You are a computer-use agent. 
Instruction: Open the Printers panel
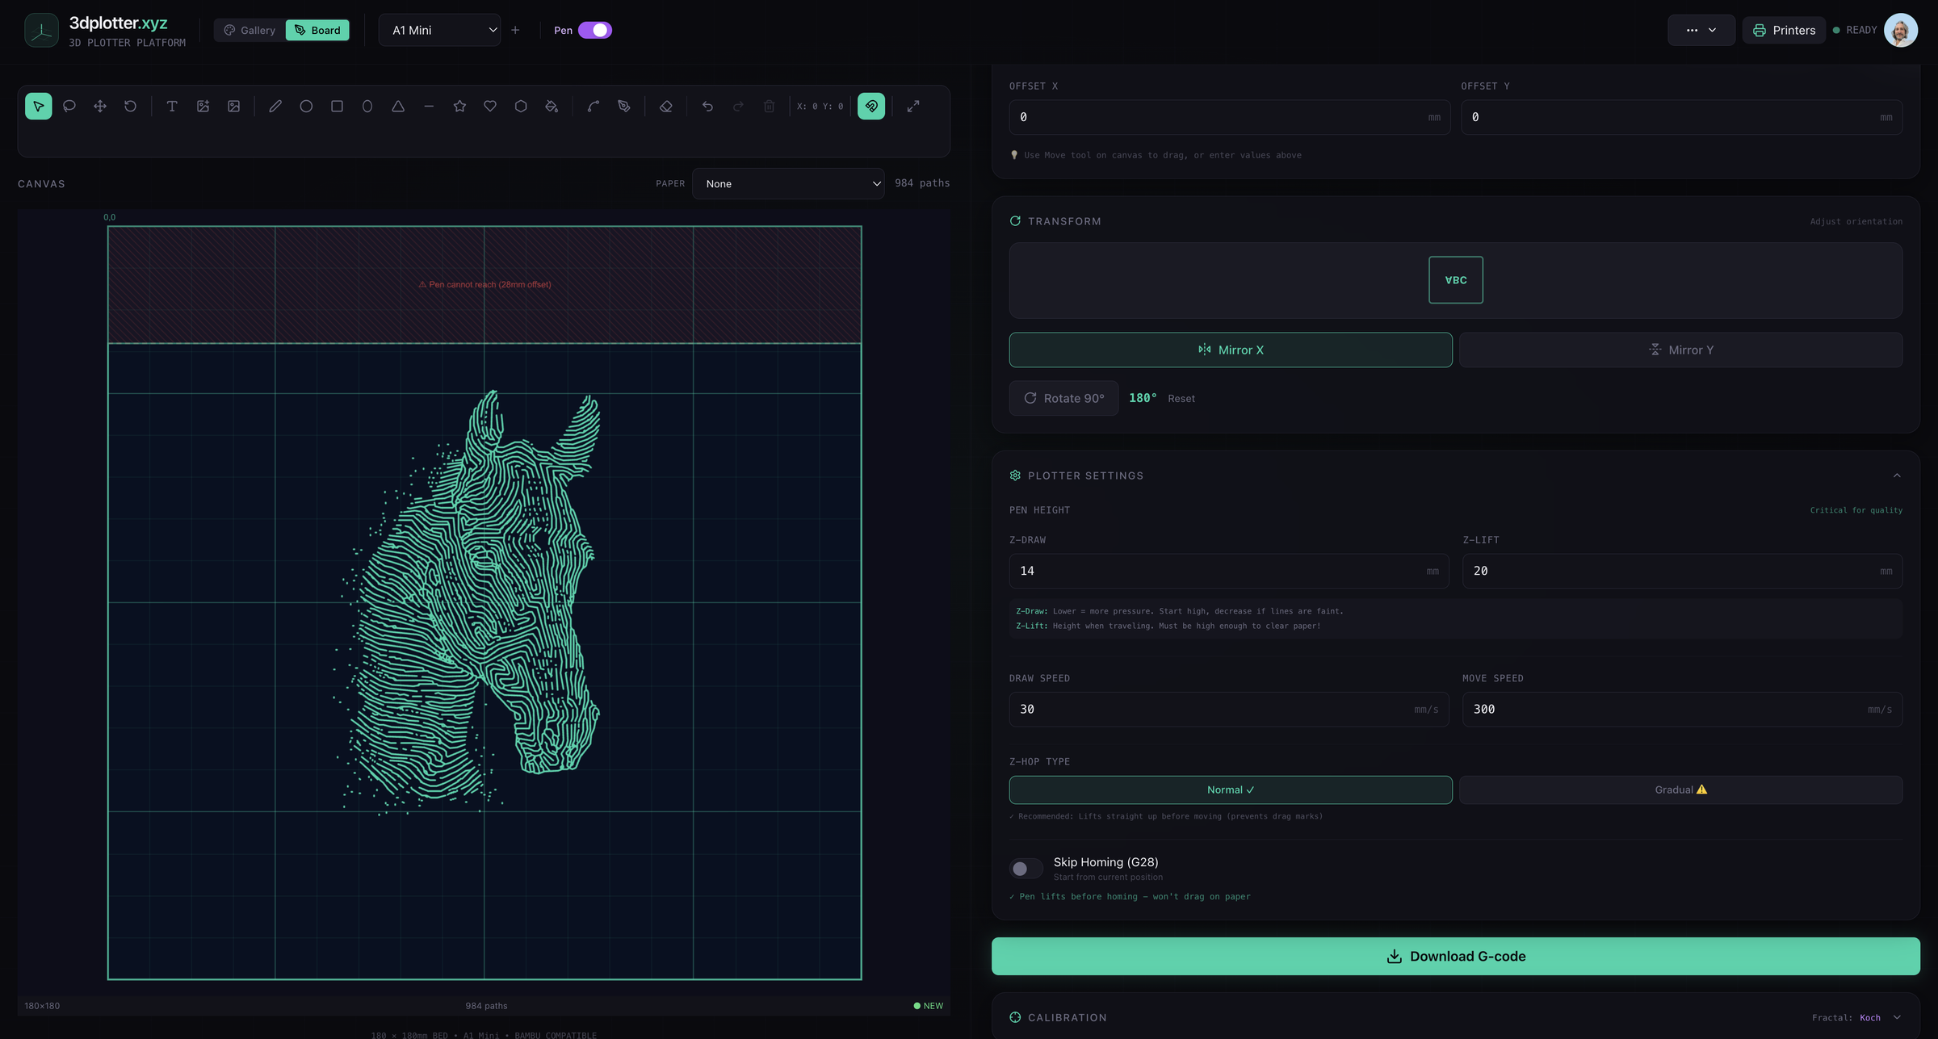1784,31
